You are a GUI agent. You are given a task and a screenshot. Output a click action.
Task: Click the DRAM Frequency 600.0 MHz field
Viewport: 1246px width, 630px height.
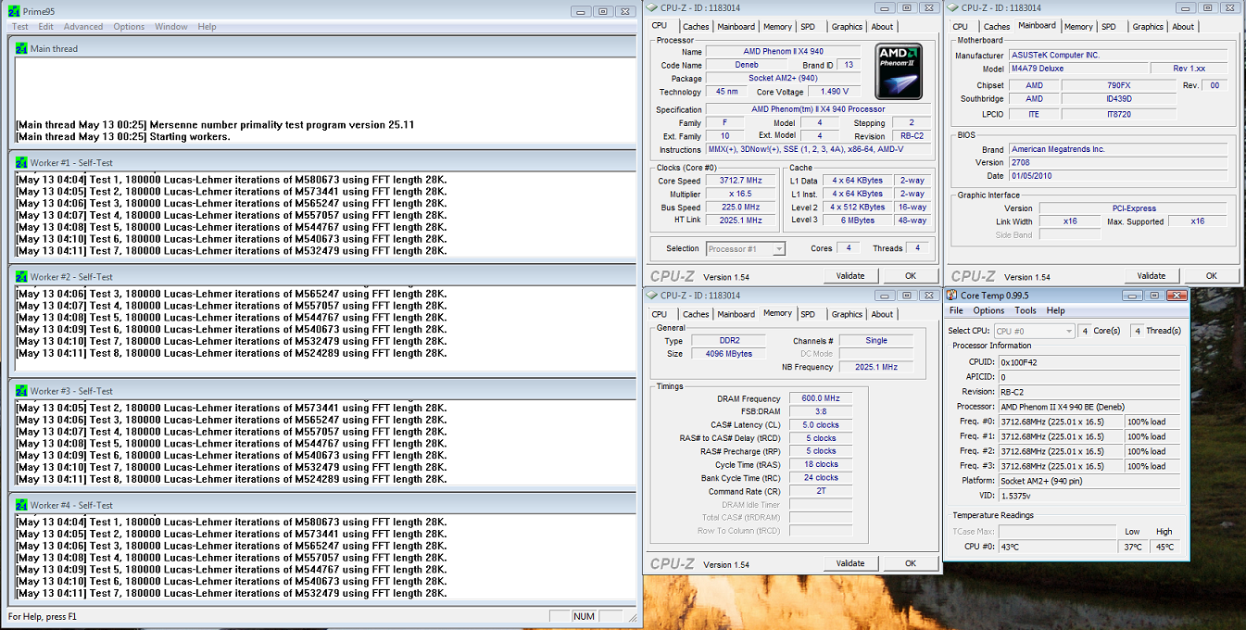pos(820,398)
